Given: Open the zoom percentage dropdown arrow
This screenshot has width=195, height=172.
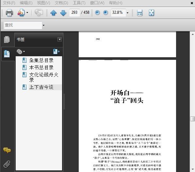Looking at the screenshot, I should pyautogui.click(x=128, y=13).
